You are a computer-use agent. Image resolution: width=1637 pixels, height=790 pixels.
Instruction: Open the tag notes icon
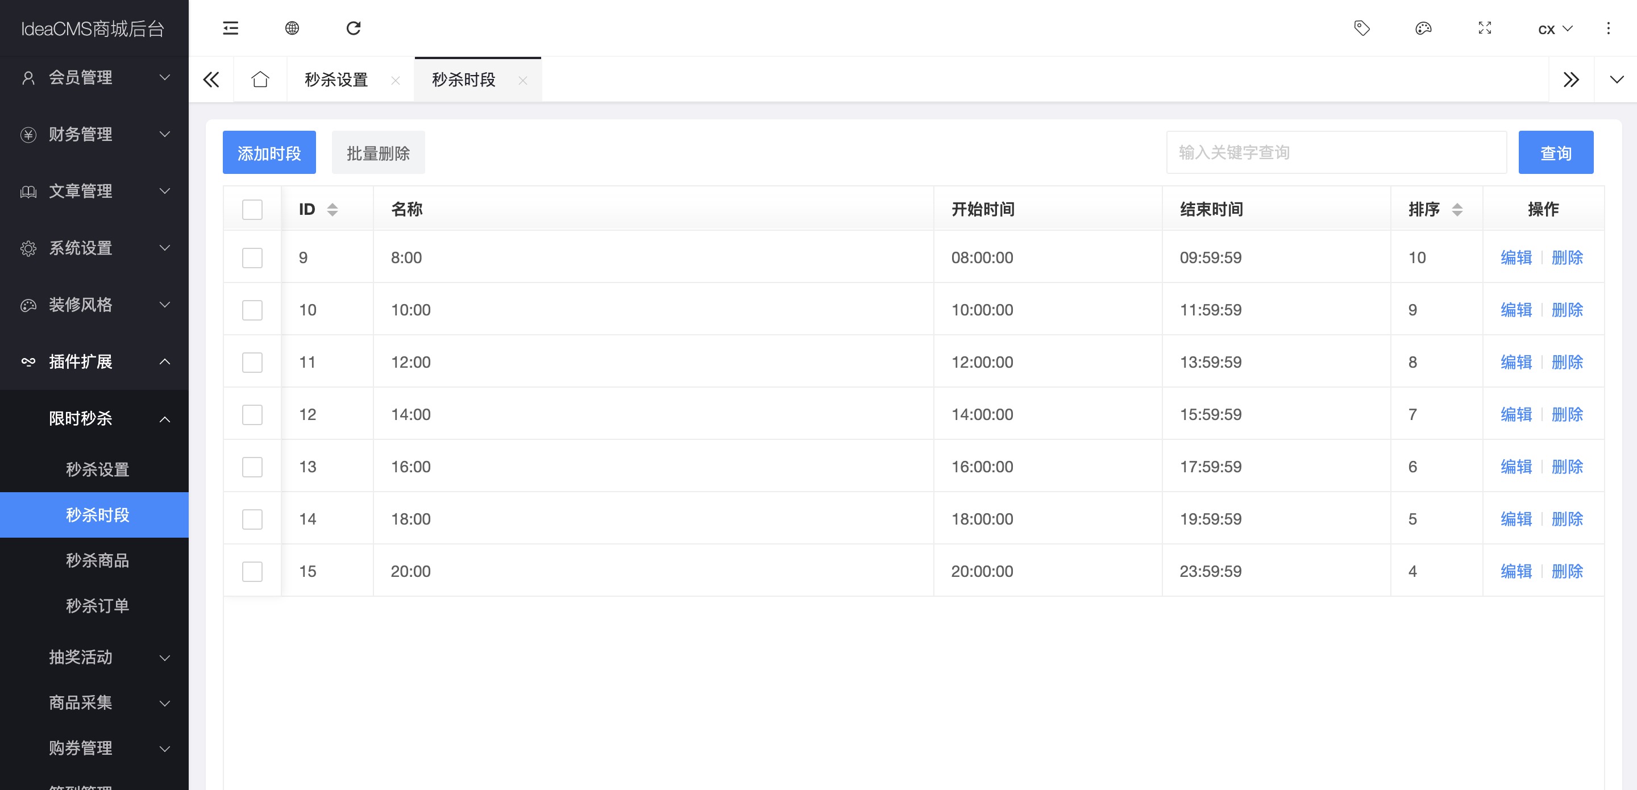1361,28
